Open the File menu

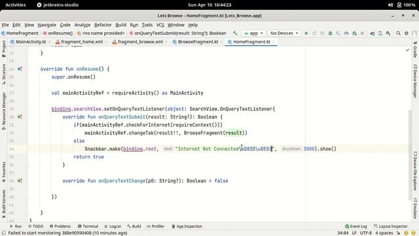[x=5, y=25]
